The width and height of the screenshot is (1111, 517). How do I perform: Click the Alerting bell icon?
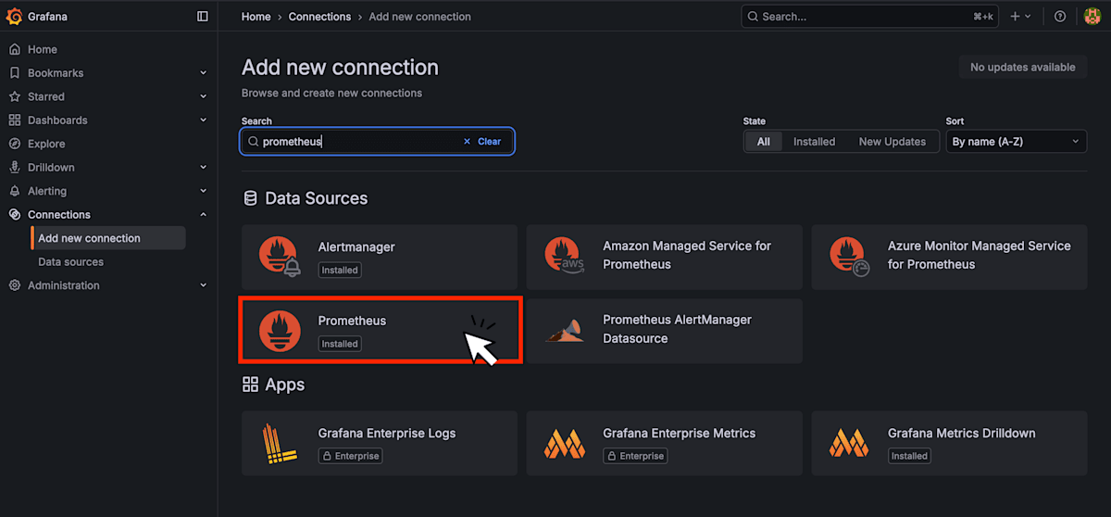click(x=14, y=191)
